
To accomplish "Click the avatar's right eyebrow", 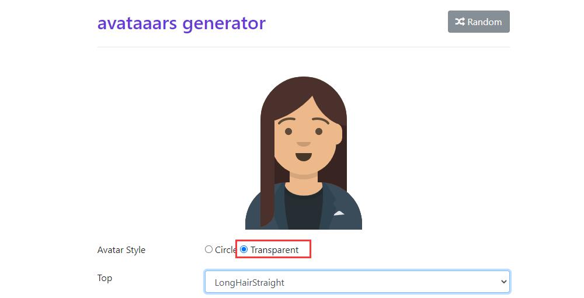I will click(x=321, y=121).
